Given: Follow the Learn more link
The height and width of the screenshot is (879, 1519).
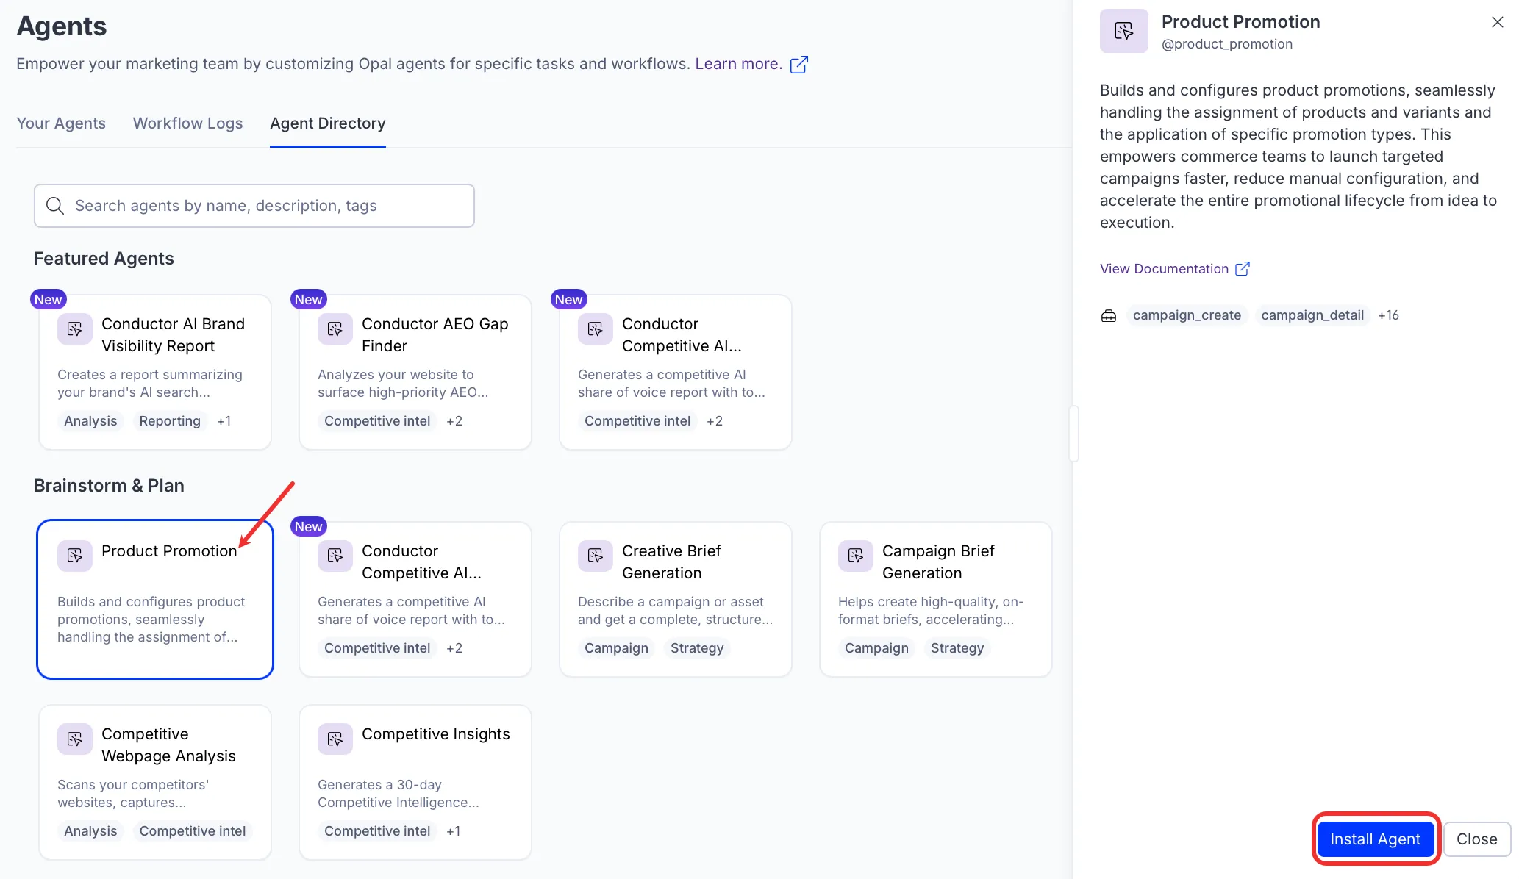Looking at the screenshot, I should [x=739, y=64].
